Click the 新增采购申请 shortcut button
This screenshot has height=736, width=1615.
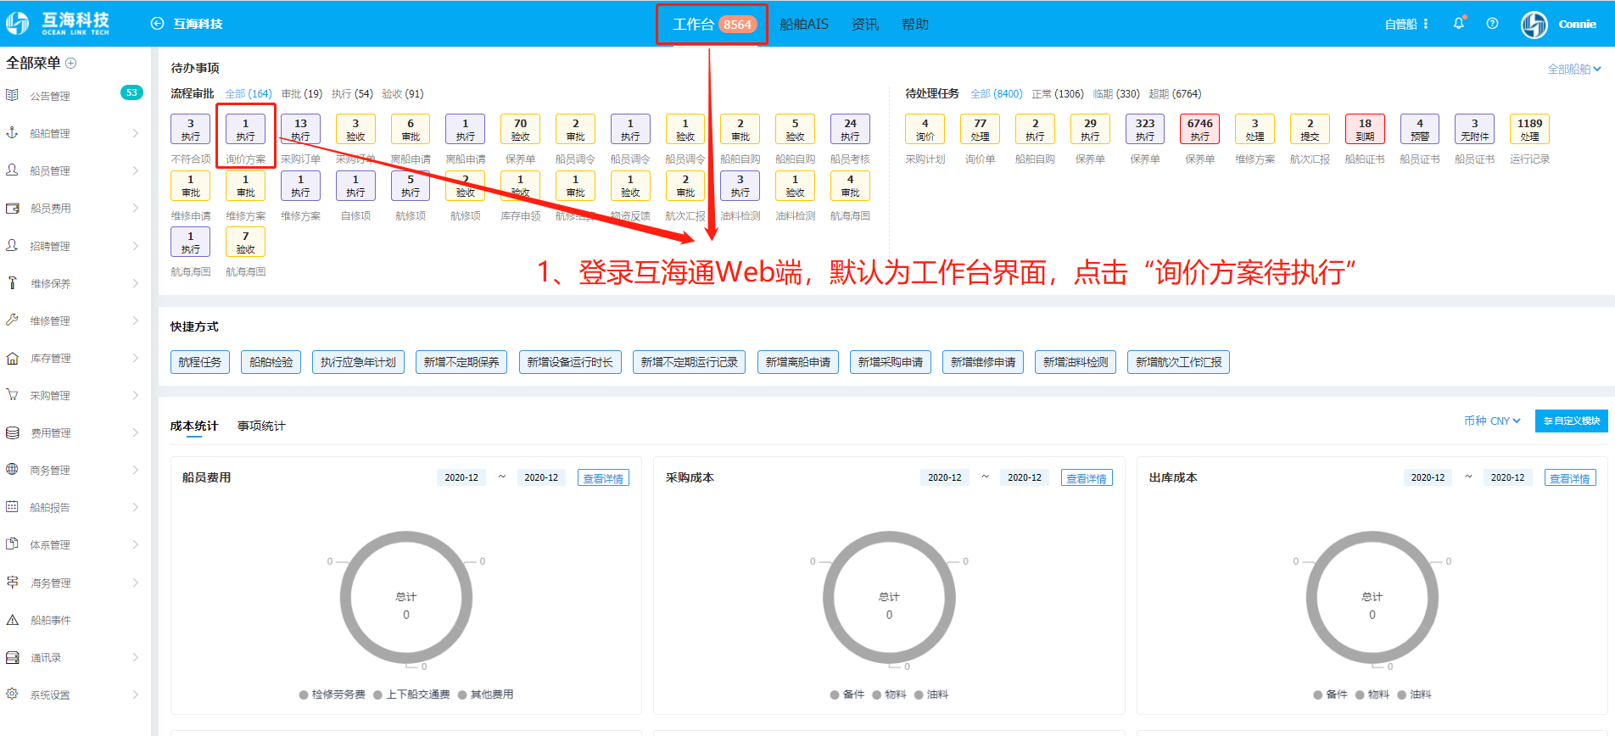(x=891, y=362)
